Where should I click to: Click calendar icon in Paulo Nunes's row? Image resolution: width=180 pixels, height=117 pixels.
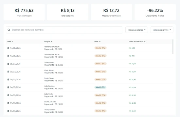click(8, 79)
